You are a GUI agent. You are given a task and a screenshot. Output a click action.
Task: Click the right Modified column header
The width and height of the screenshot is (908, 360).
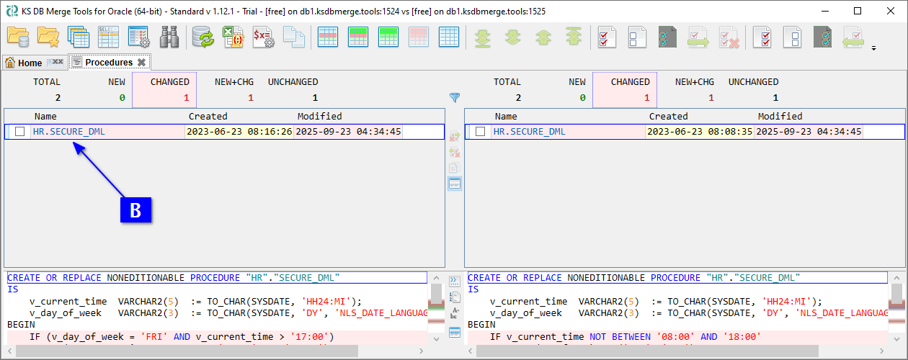(x=780, y=116)
